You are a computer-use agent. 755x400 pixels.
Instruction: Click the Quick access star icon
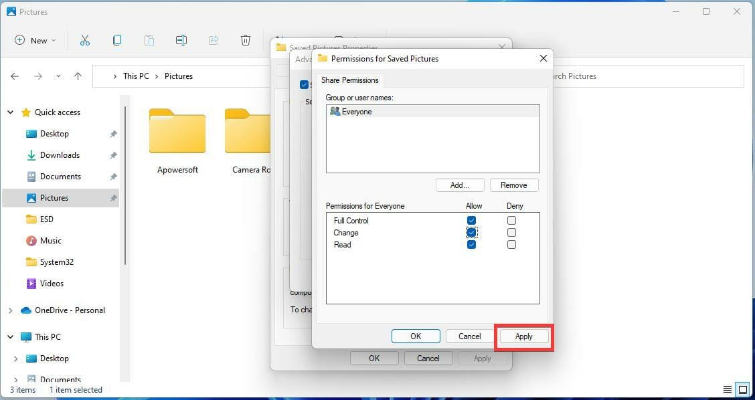coord(25,112)
